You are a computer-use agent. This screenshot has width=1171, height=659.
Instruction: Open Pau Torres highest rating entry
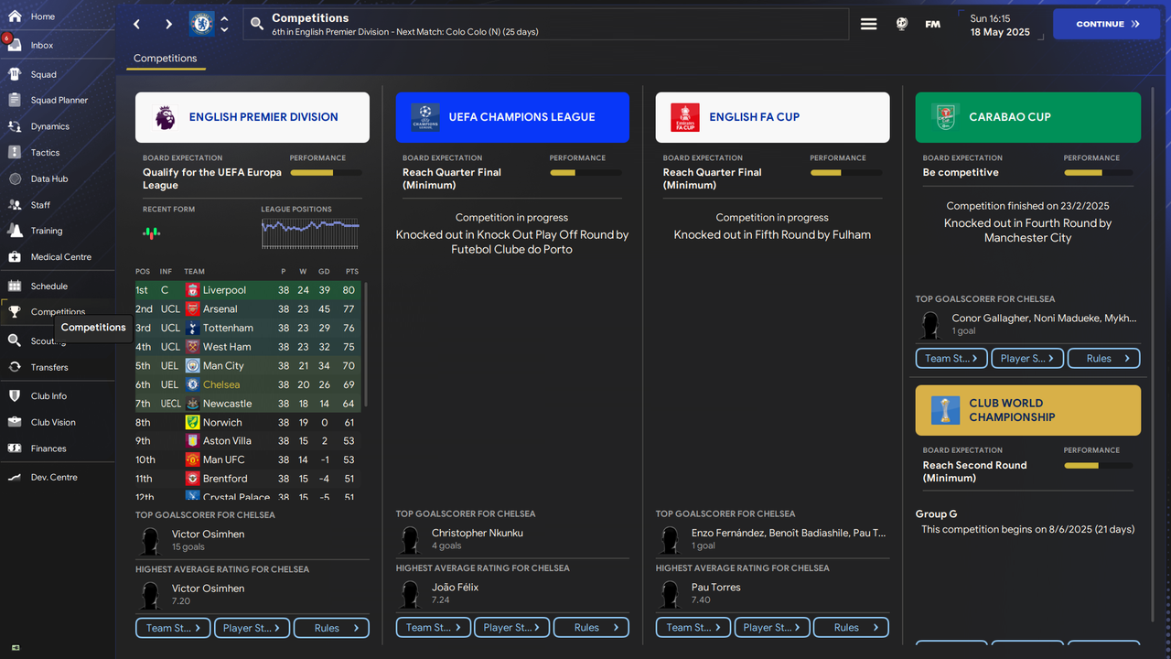[x=772, y=593]
